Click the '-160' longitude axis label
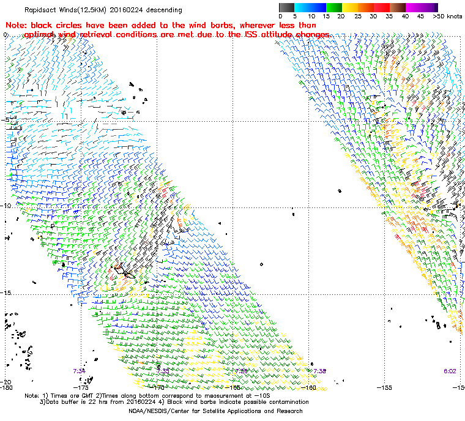465x421 pixels. [x=308, y=387]
